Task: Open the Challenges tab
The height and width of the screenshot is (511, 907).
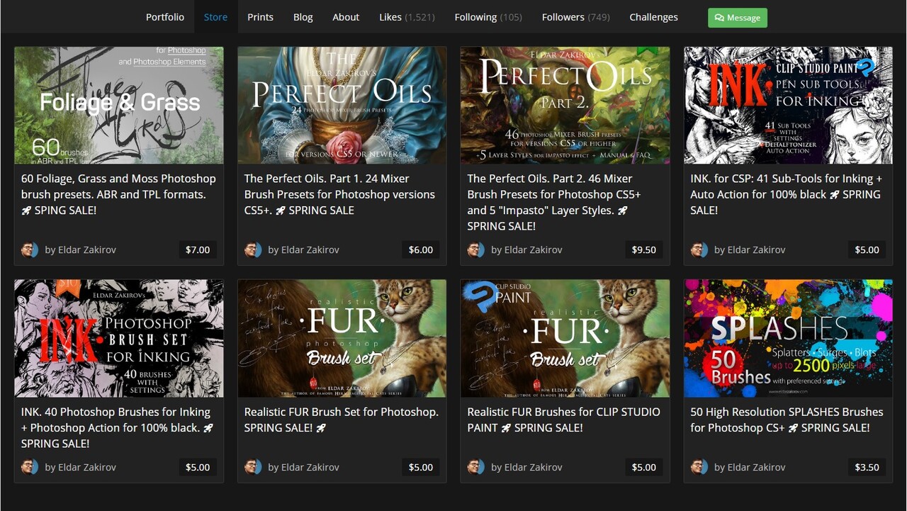Action: click(653, 17)
